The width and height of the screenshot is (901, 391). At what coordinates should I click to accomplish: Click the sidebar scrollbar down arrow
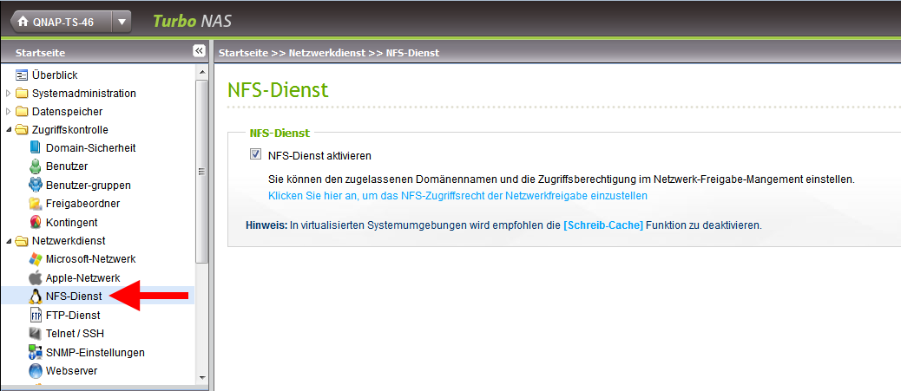202,378
